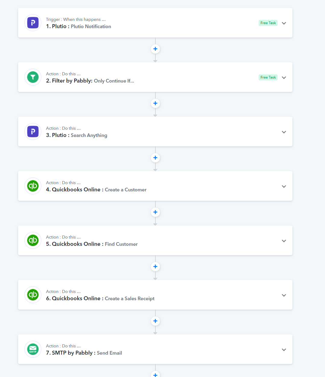Expand the Plutio Notification trigger step
The width and height of the screenshot is (325, 377).
click(x=284, y=23)
